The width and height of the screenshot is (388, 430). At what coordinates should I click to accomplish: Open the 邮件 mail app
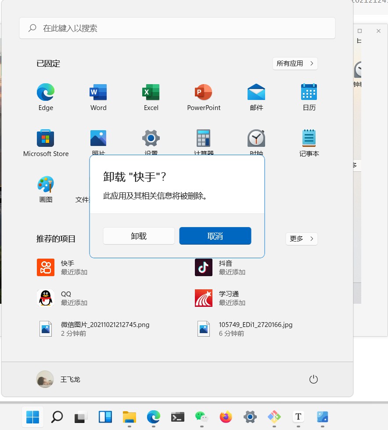pyautogui.click(x=256, y=96)
